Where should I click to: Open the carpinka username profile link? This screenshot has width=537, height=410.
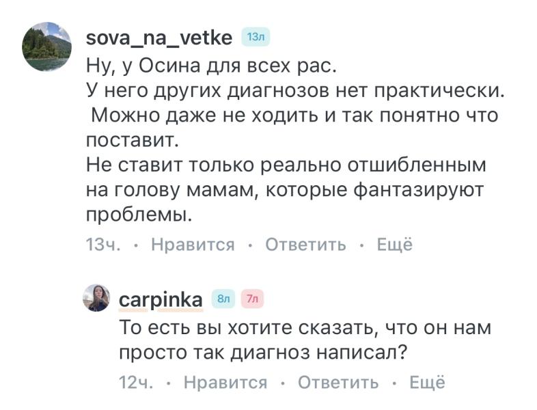tap(161, 301)
